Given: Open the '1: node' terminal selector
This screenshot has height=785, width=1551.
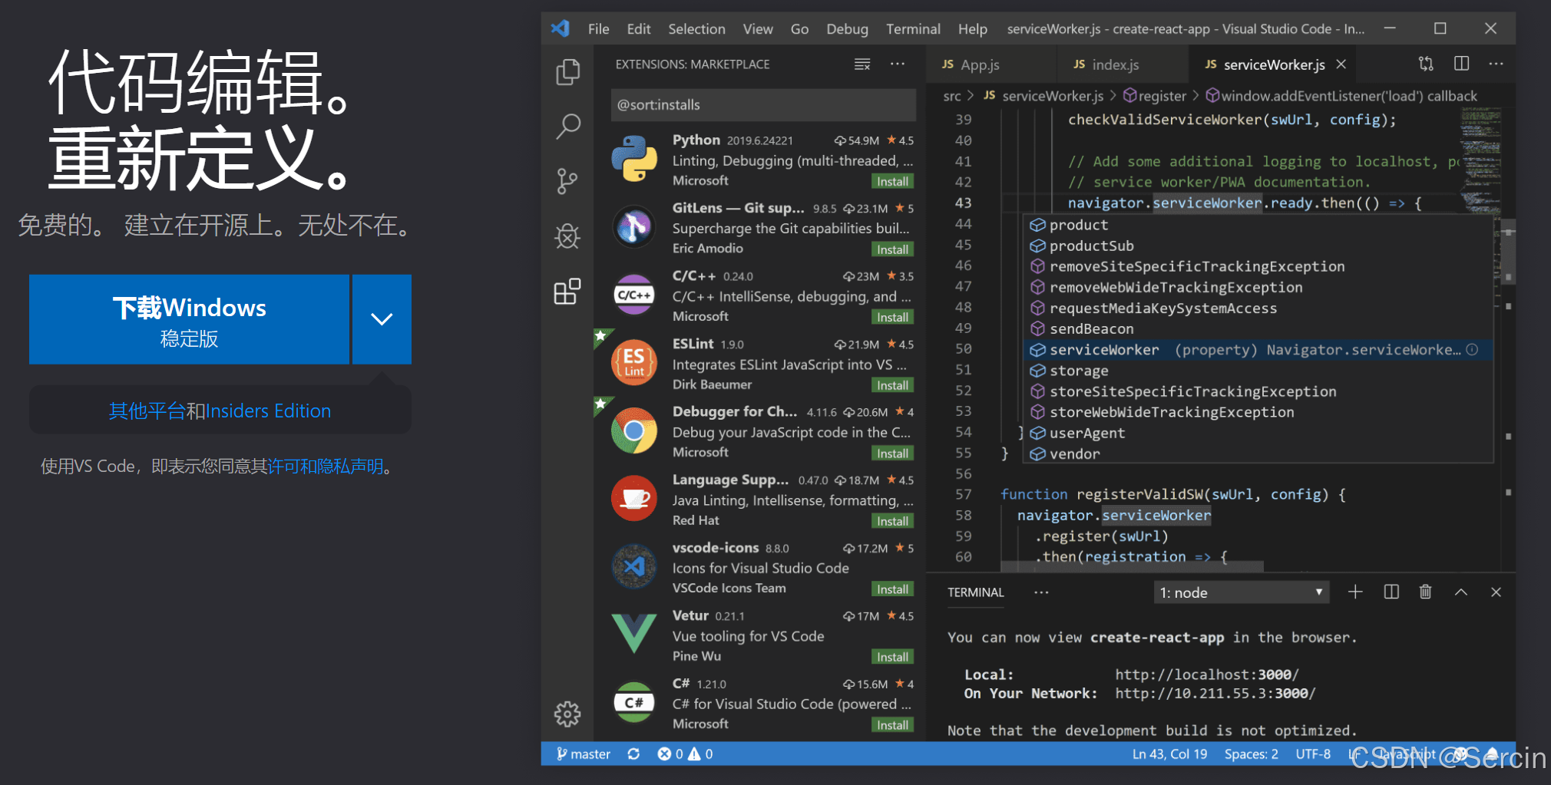Looking at the screenshot, I should 1241,592.
